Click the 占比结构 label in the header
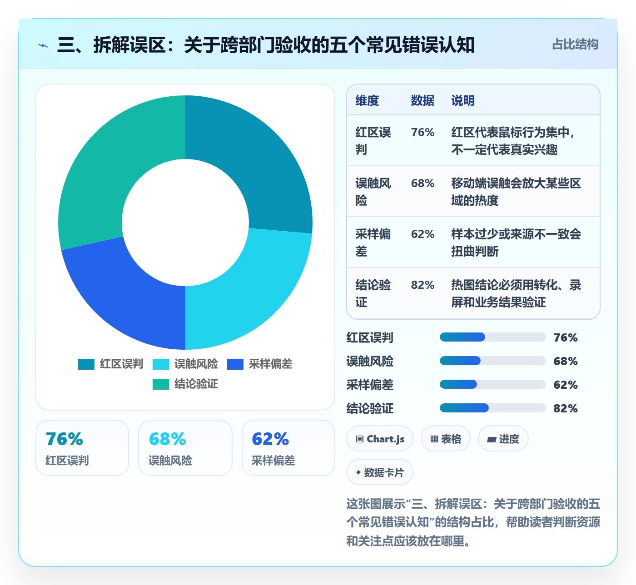This screenshot has height=585, width=636. point(575,45)
